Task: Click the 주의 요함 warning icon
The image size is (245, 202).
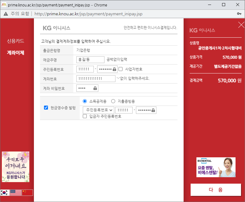Action: (x=5, y=14)
